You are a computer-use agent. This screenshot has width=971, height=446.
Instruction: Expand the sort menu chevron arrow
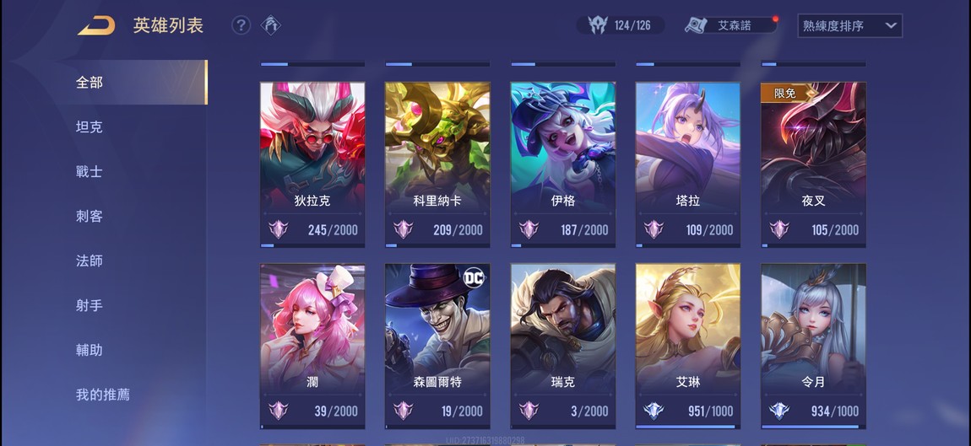point(891,26)
